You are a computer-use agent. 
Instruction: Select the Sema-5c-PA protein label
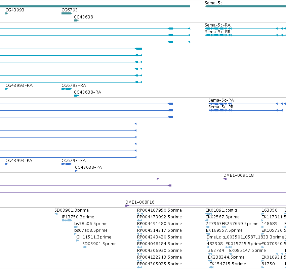coord(221,100)
